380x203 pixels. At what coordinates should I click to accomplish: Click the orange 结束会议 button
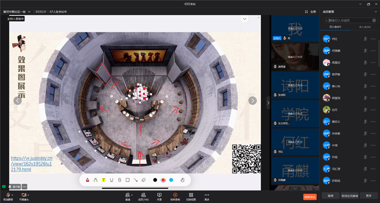(x=309, y=197)
